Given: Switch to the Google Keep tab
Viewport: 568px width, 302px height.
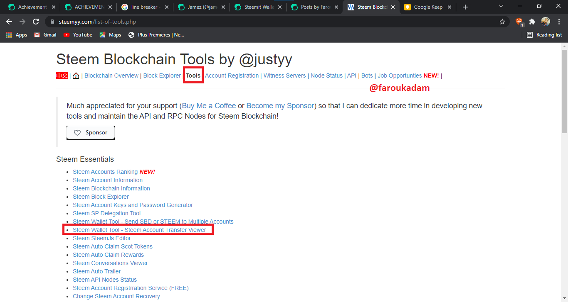Looking at the screenshot, I should 427,7.
